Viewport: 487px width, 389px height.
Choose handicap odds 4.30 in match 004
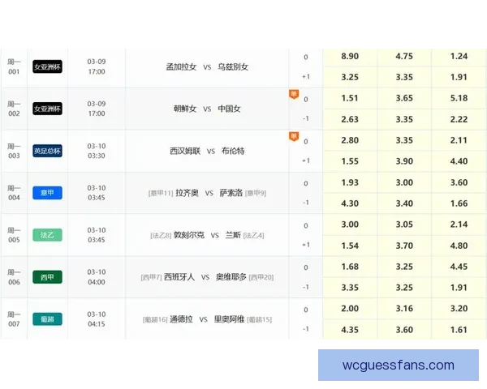coord(350,203)
